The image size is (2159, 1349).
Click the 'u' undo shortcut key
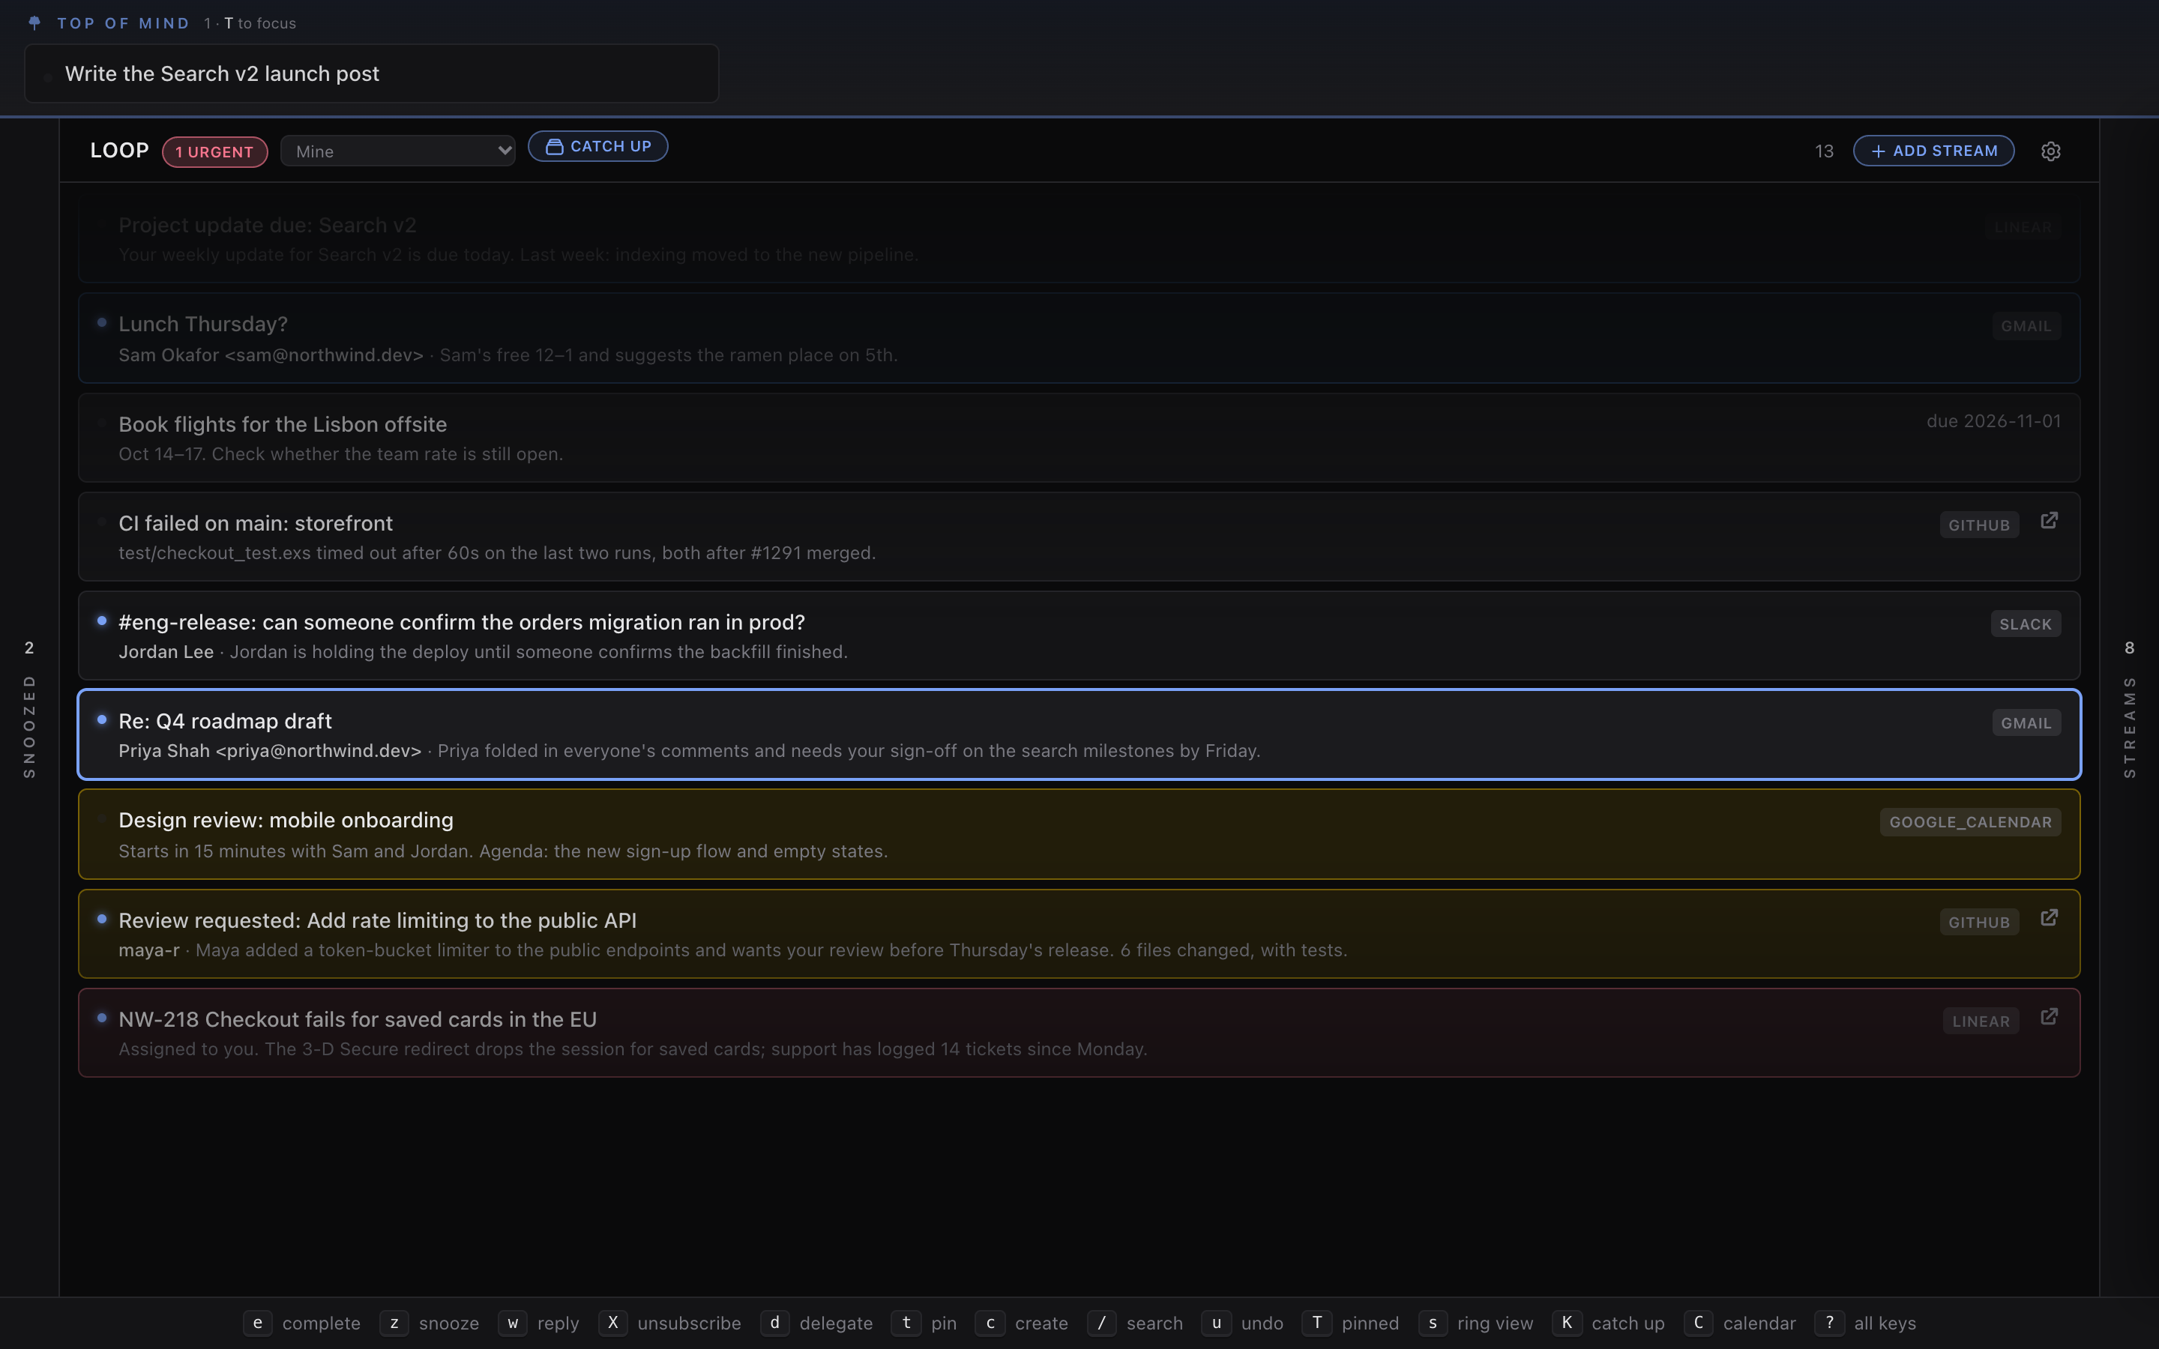[1216, 1322]
